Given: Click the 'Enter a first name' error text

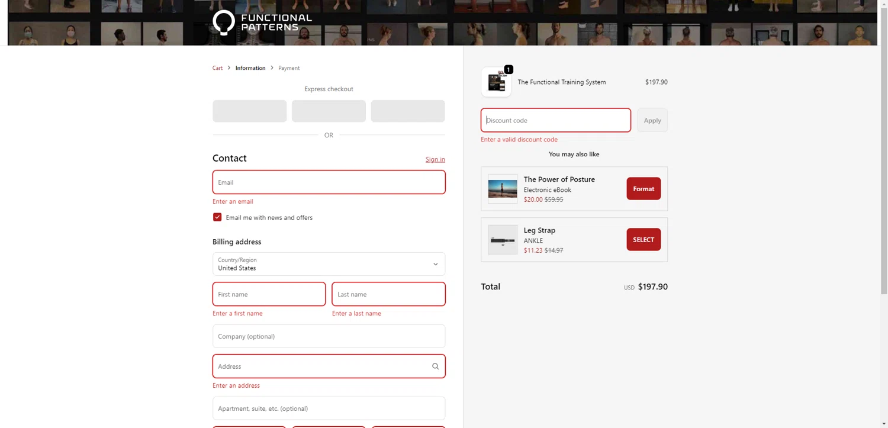Looking at the screenshot, I should (x=237, y=314).
